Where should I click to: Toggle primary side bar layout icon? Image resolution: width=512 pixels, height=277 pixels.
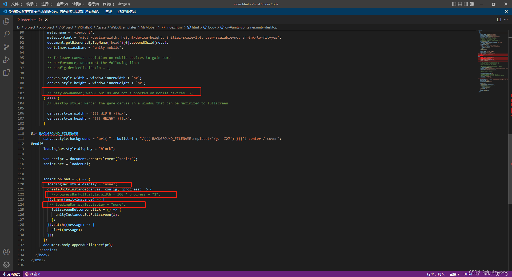point(454,4)
